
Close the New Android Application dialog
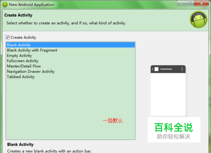click(201, 3)
